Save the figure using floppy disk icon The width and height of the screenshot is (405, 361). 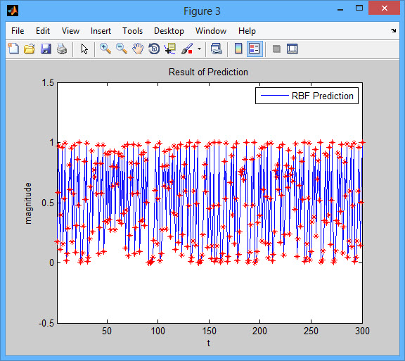[x=46, y=49]
